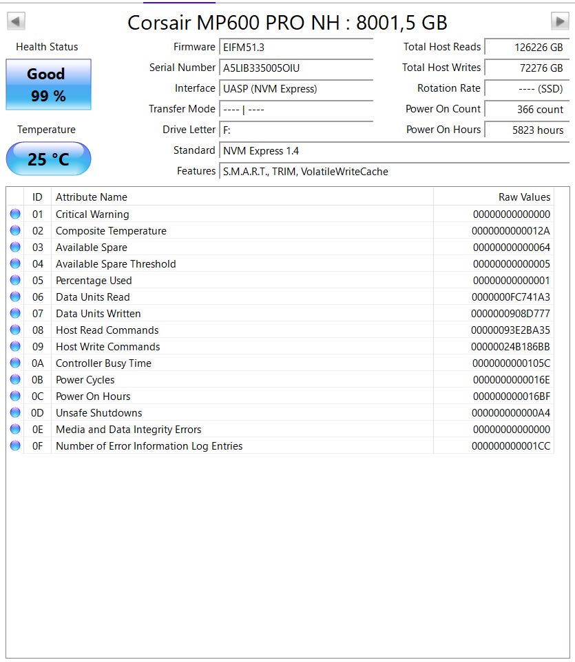The width and height of the screenshot is (575, 662).
Task: Click raw value 00000093E2BA35
Action: tap(510, 330)
